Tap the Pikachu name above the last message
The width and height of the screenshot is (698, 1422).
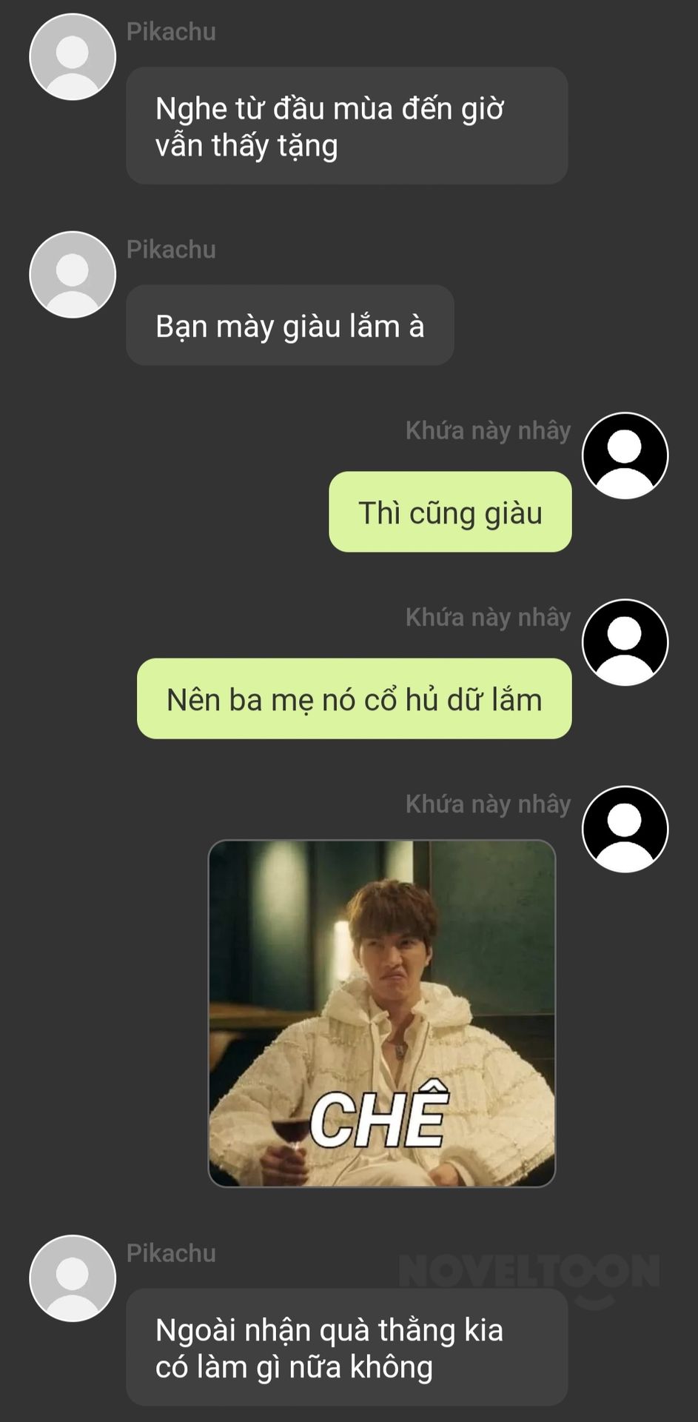click(x=171, y=1253)
